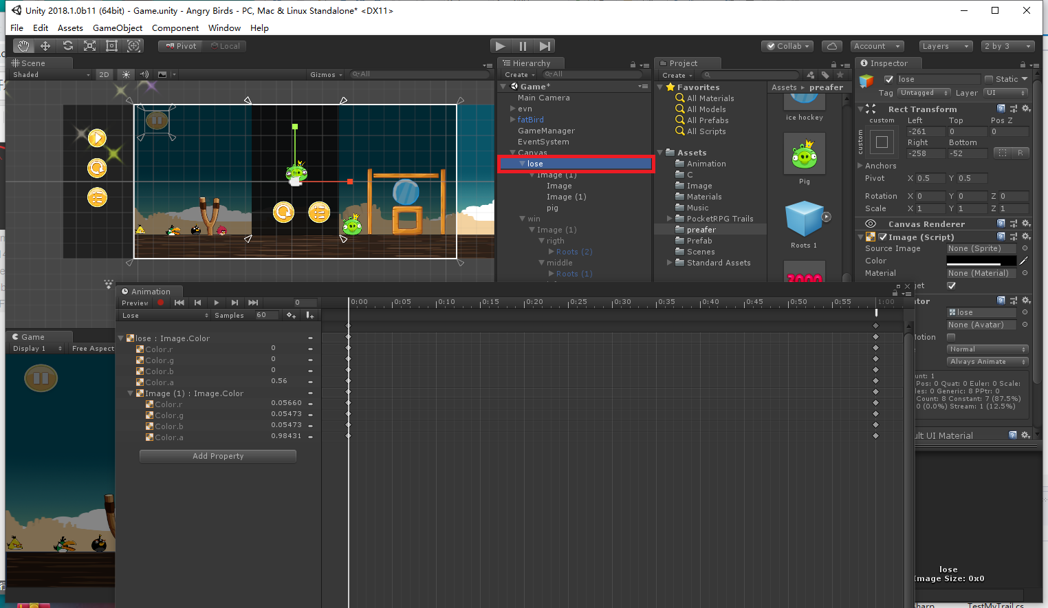The image size is (1048, 608).
Task: Select the Pig asset thumbnail in the Project panel
Action: tap(804, 153)
